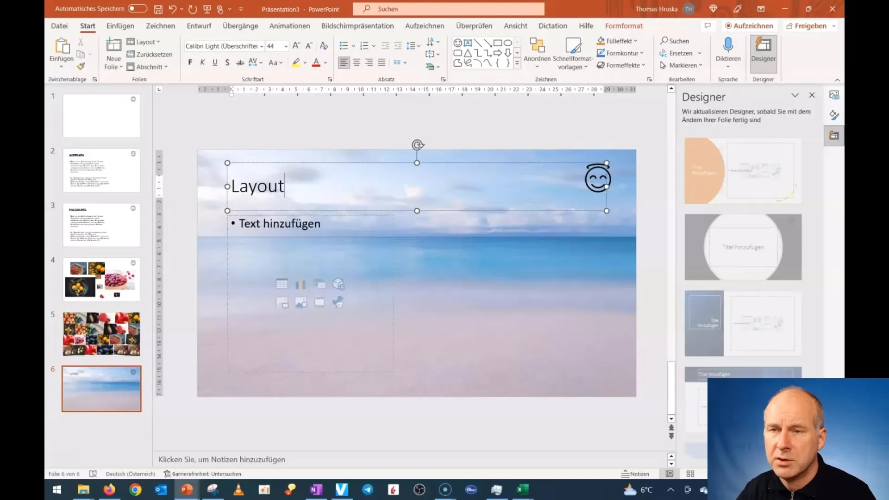The height and width of the screenshot is (500, 889).
Task: Click the Designer panel icon
Action: pyautogui.click(x=834, y=135)
